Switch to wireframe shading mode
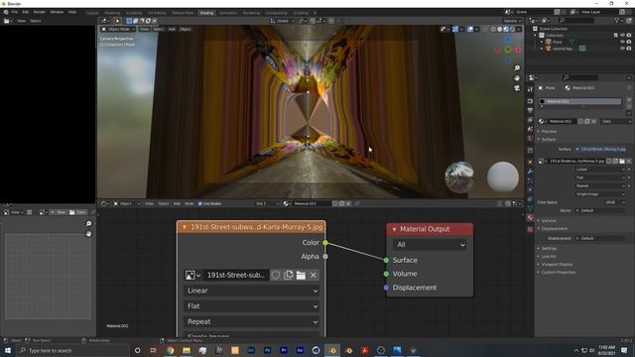The height and width of the screenshot is (357, 635). click(493, 29)
